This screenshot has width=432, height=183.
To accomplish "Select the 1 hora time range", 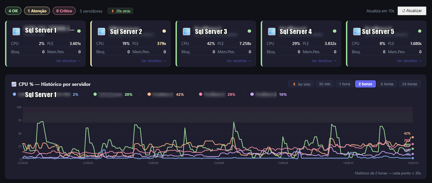I will (345, 84).
